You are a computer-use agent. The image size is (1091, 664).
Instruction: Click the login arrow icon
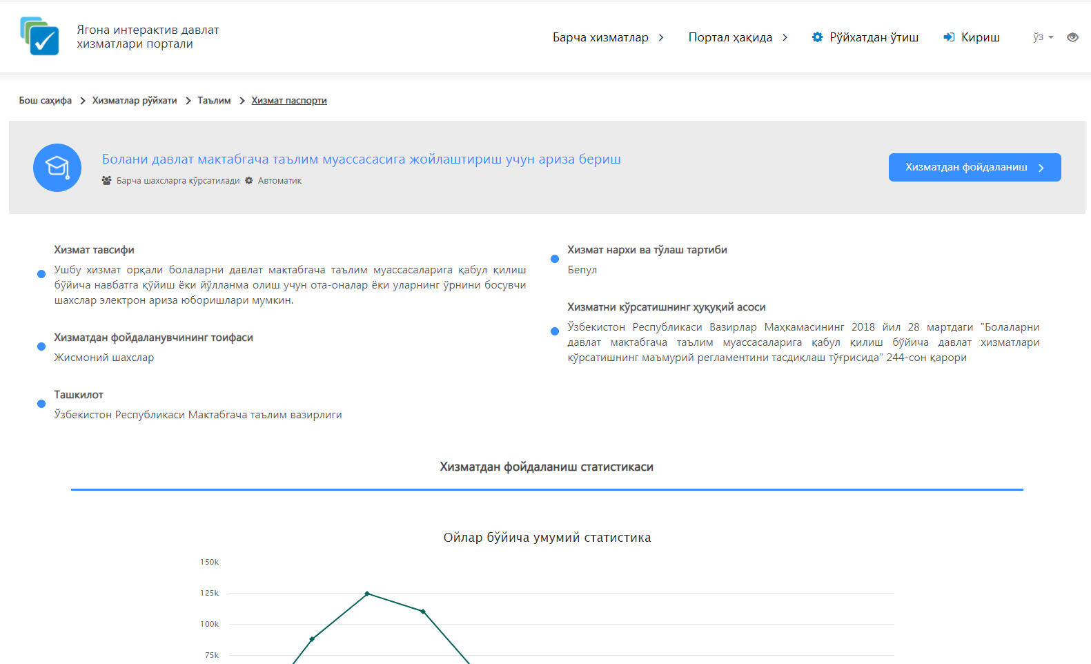(x=949, y=37)
